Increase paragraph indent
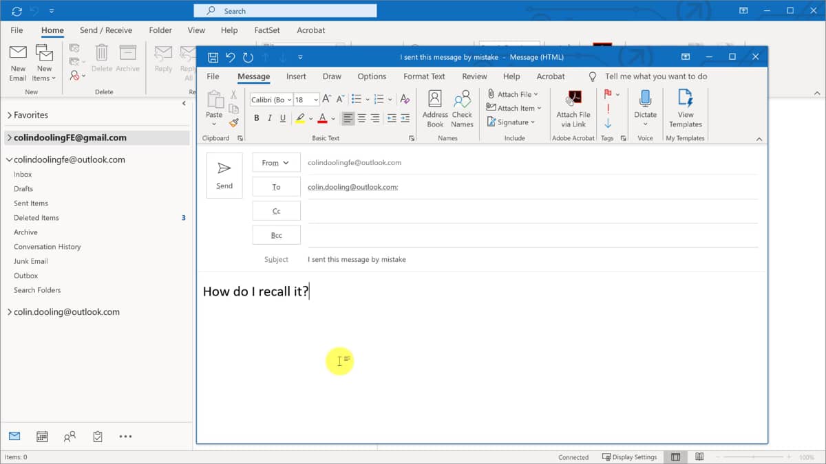This screenshot has height=464, width=826. 405,118
